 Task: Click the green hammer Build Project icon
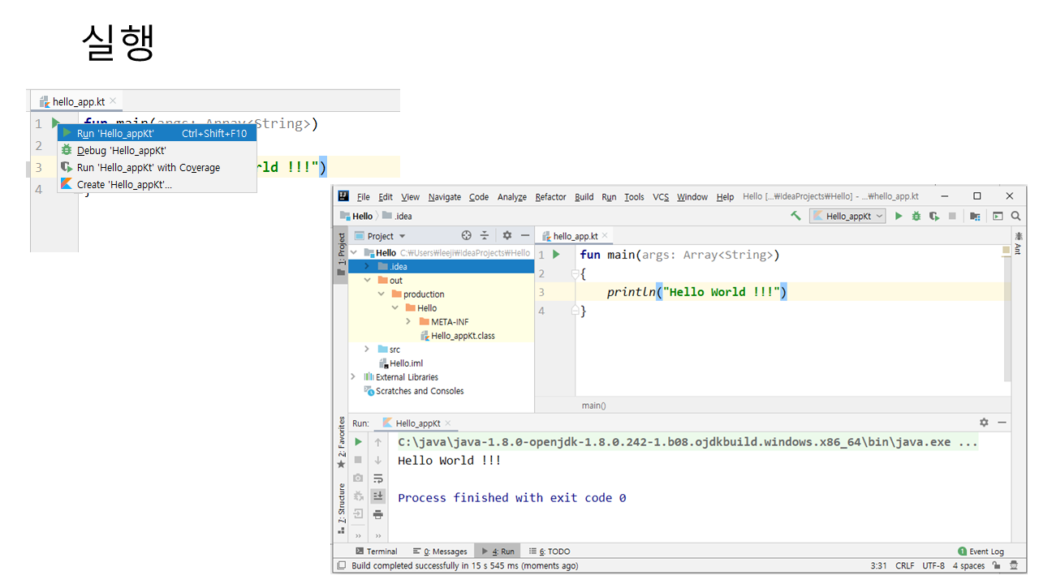795,217
